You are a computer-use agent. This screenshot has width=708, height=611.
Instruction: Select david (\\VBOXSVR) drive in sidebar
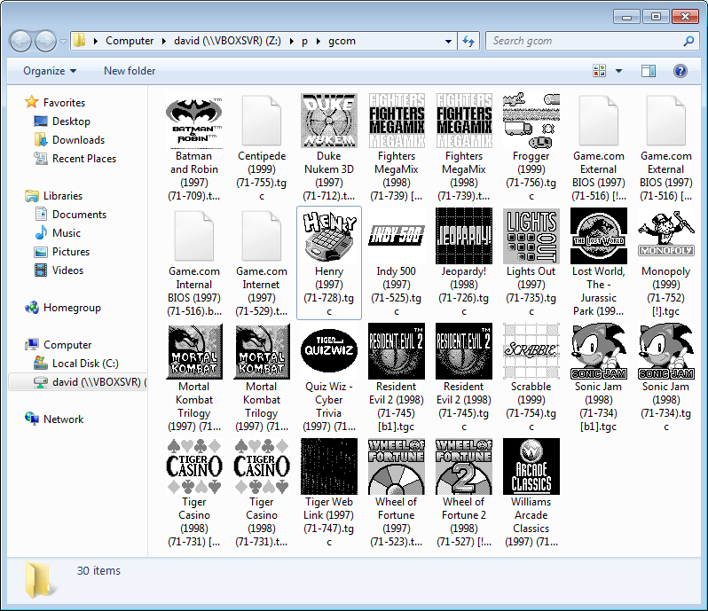(x=78, y=382)
